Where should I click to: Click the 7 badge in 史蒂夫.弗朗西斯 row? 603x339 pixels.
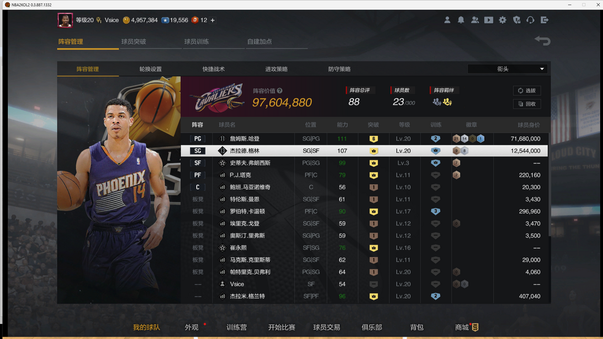point(457,163)
